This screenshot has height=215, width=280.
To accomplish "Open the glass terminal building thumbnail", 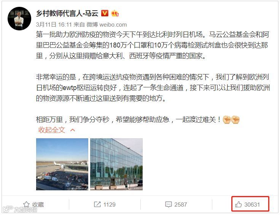I will coord(116,164).
